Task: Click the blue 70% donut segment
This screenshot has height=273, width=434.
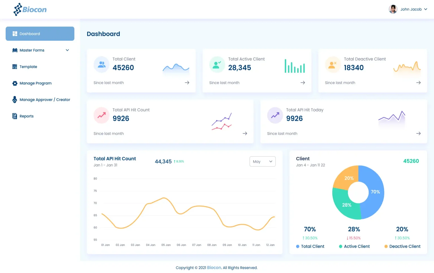Action: tap(375, 192)
